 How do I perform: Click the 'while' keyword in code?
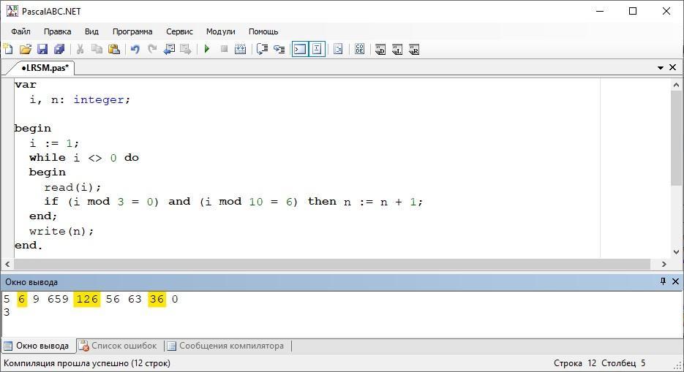click(47, 158)
